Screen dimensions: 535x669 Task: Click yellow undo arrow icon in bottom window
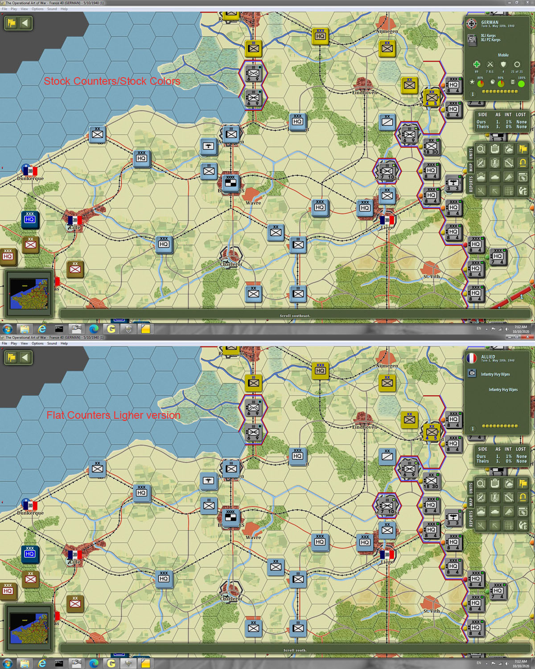(x=523, y=498)
